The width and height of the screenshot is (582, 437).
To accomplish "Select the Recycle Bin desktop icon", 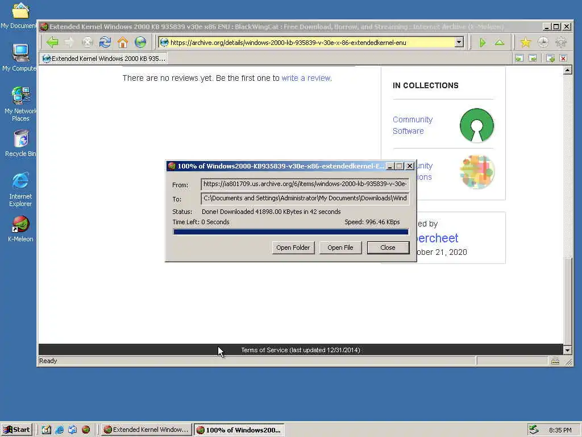I will point(20,143).
